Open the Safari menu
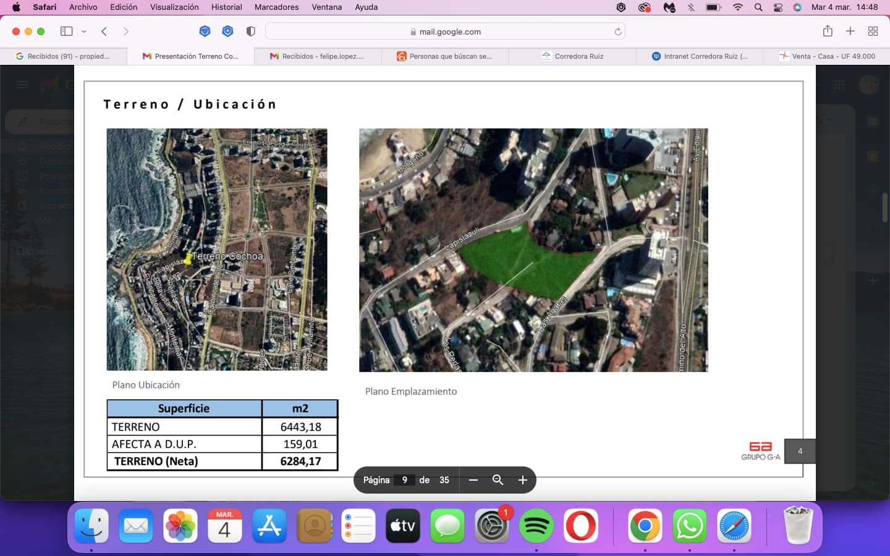Screen dimensions: 890x556 click(x=44, y=7)
